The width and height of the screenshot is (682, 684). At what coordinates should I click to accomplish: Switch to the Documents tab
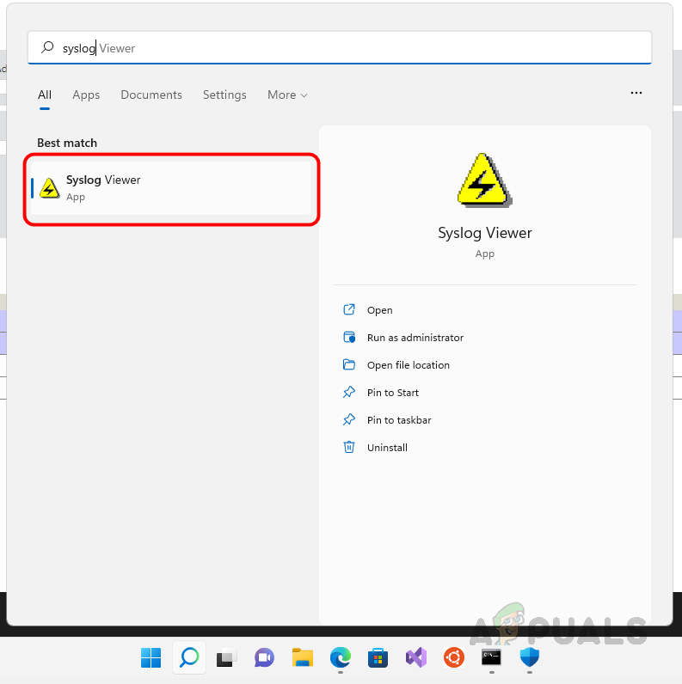point(151,95)
